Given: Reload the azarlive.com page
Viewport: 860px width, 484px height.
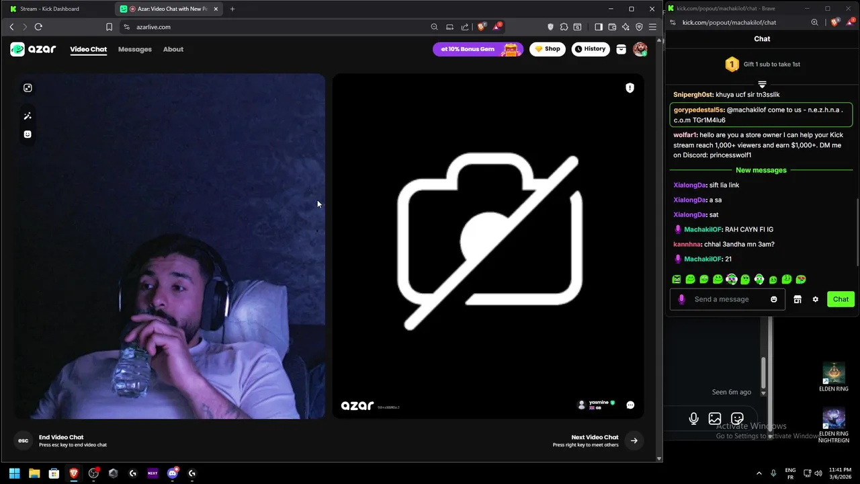Looking at the screenshot, I should [x=38, y=27].
